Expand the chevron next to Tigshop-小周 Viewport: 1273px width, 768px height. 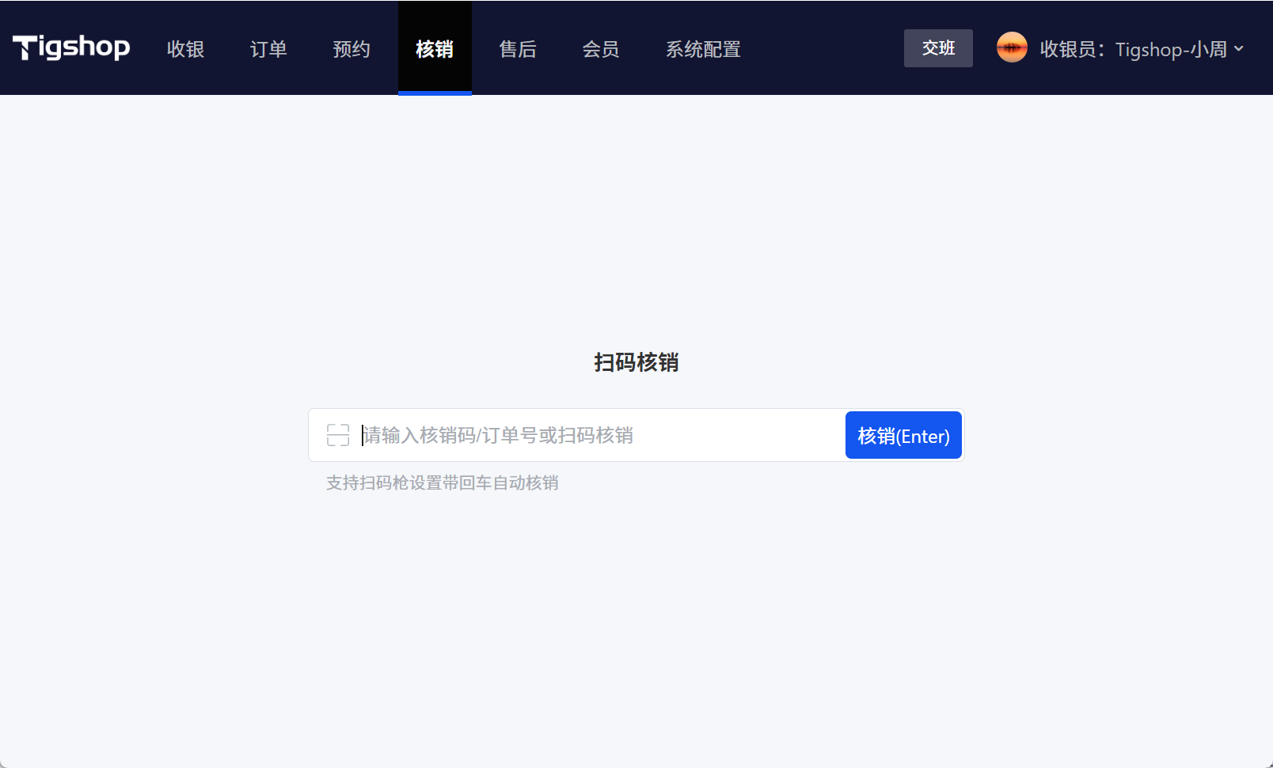click(x=1239, y=49)
